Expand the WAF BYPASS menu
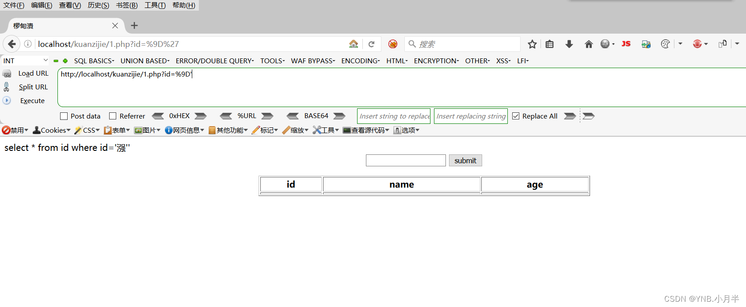The width and height of the screenshot is (746, 307). pos(313,61)
